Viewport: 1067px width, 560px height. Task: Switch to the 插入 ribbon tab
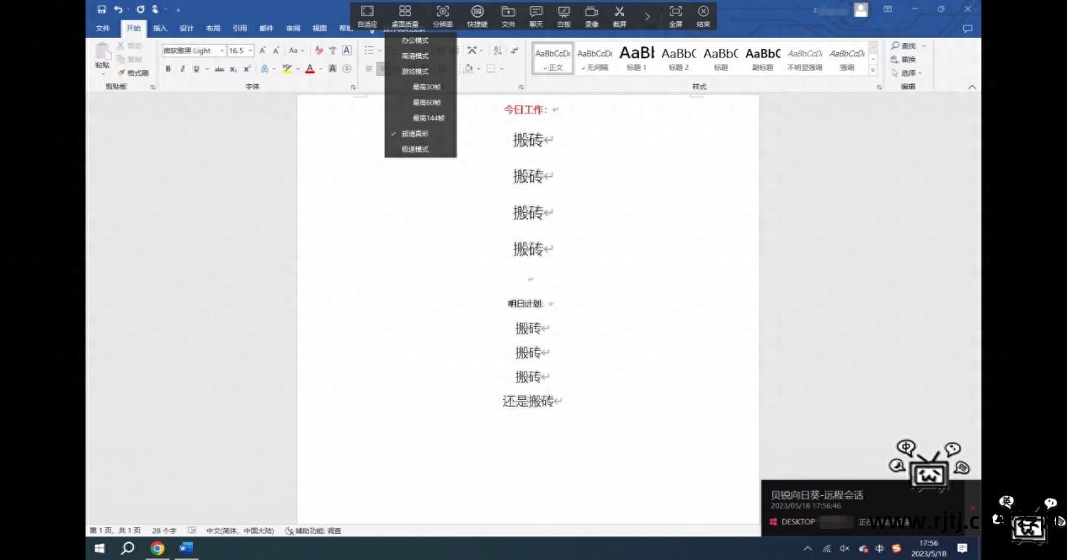[x=160, y=28]
